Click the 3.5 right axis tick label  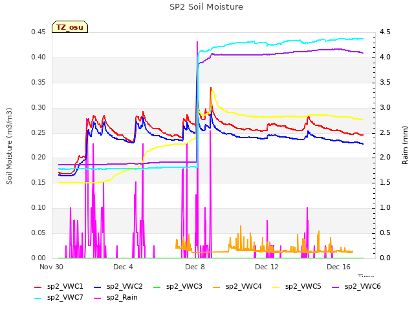click(x=385, y=83)
